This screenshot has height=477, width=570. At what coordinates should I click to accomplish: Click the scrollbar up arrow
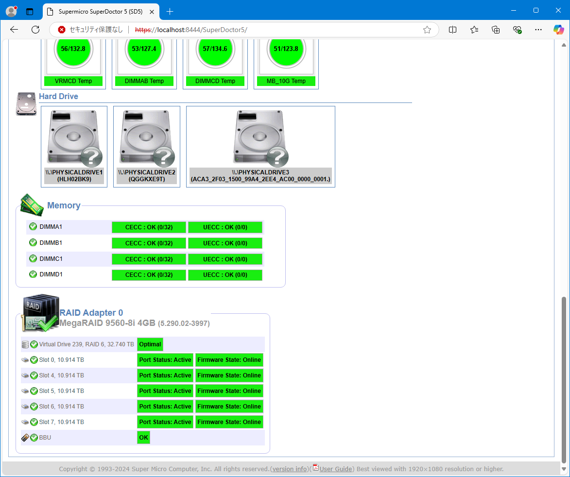pyautogui.click(x=564, y=45)
